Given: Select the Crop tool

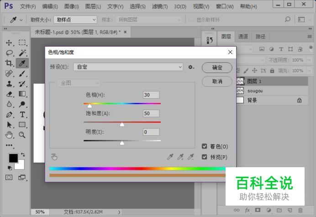Looking at the screenshot, I should (x=9, y=63).
